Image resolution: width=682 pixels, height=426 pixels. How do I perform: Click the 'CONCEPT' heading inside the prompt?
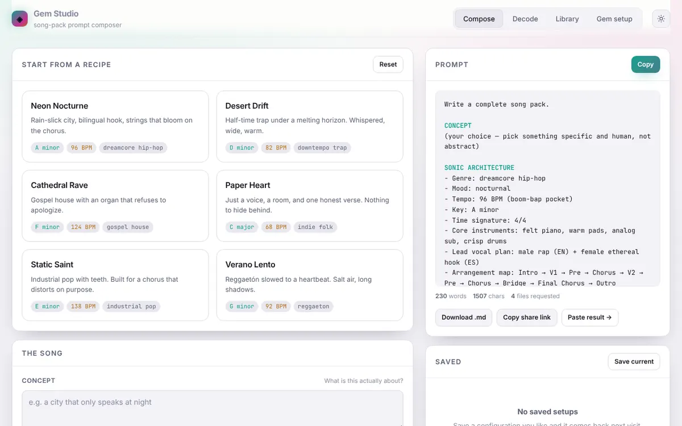coord(458,126)
